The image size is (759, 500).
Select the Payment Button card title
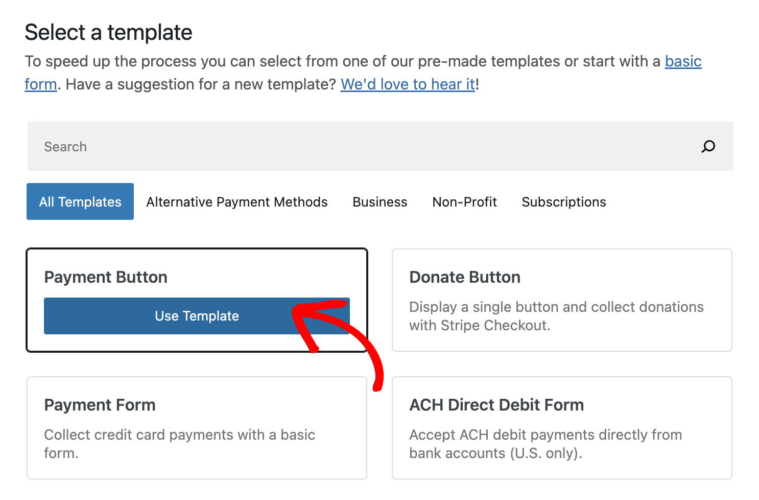point(106,277)
